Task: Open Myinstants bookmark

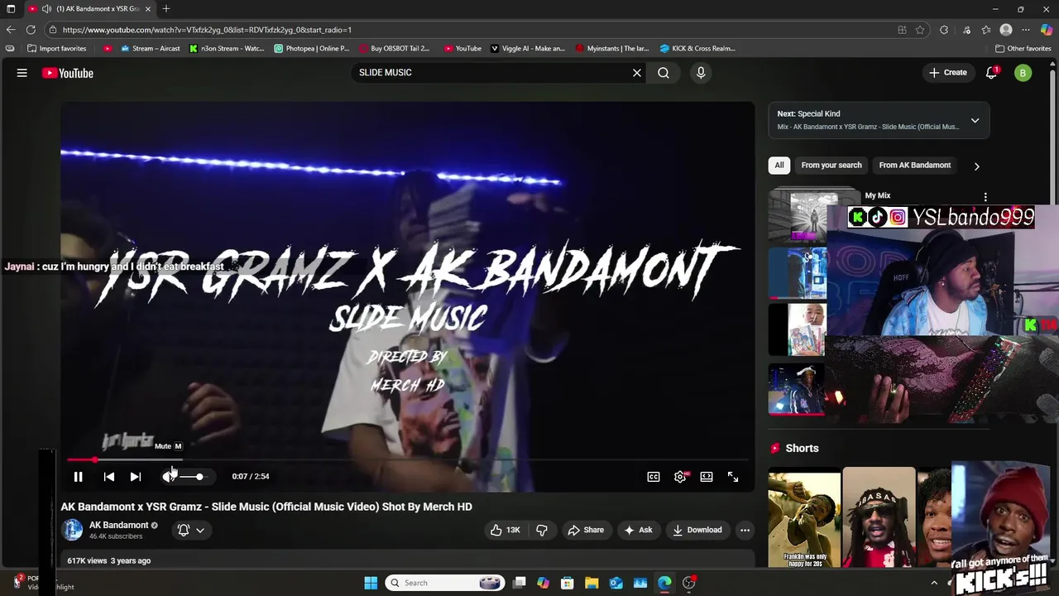Action: pyautogui.click(x=612, y=48)
